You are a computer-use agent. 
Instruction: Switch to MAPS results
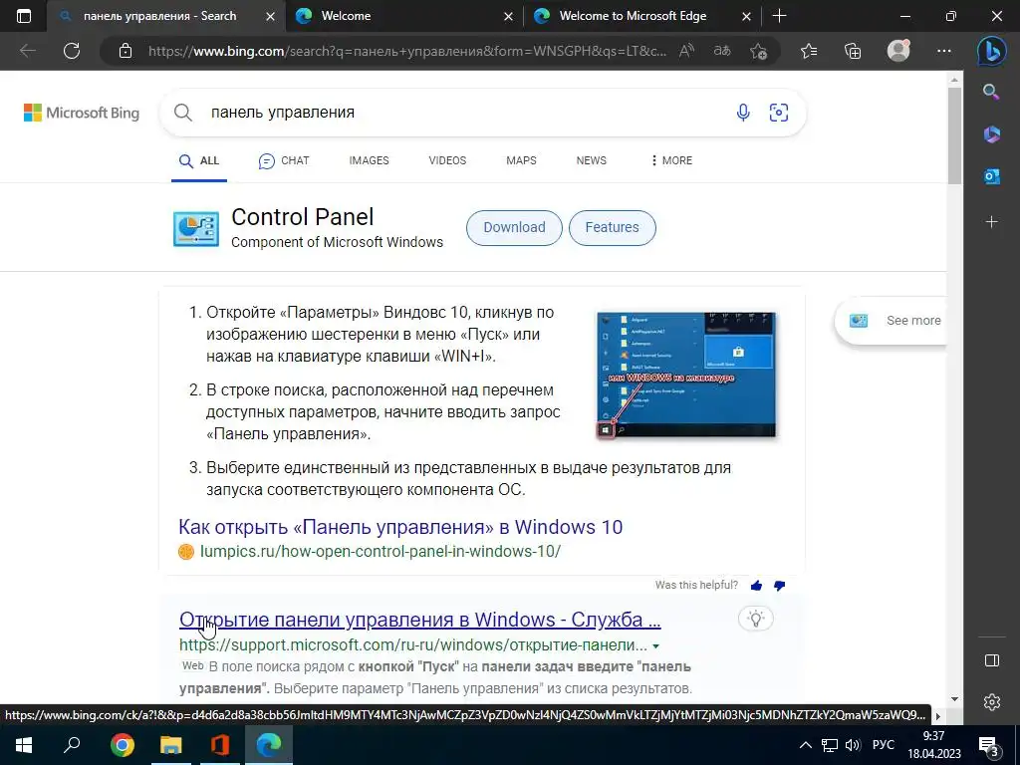click(x=521, y=160)
